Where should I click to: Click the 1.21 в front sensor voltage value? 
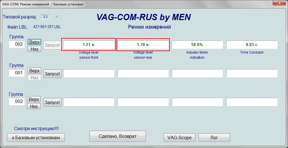point(88,45)
